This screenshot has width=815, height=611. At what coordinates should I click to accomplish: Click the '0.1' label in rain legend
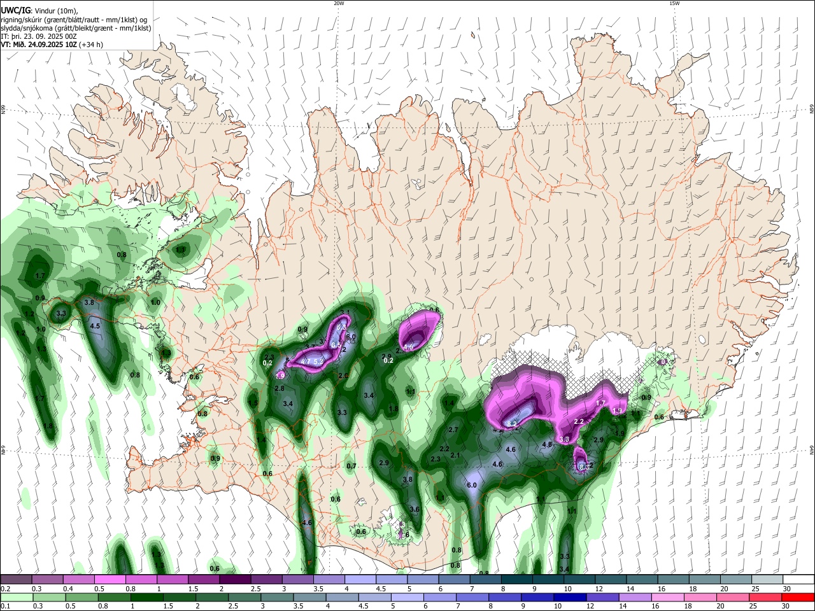[4, 607]
